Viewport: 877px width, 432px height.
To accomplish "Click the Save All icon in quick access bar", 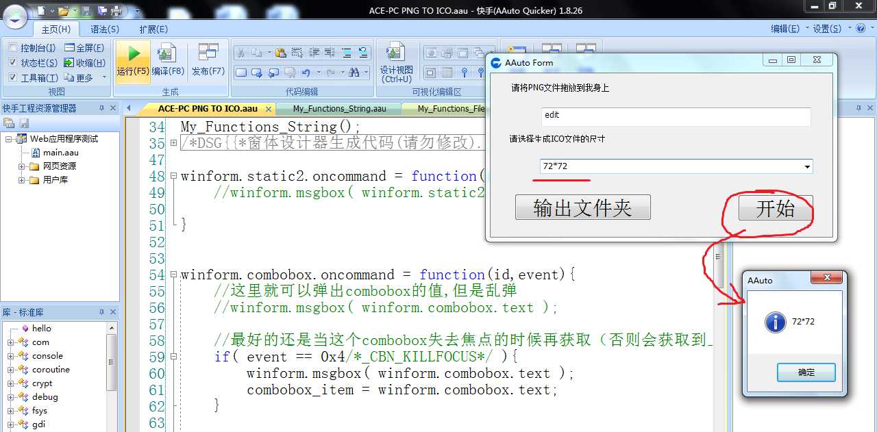I will [x=102, y=10].
